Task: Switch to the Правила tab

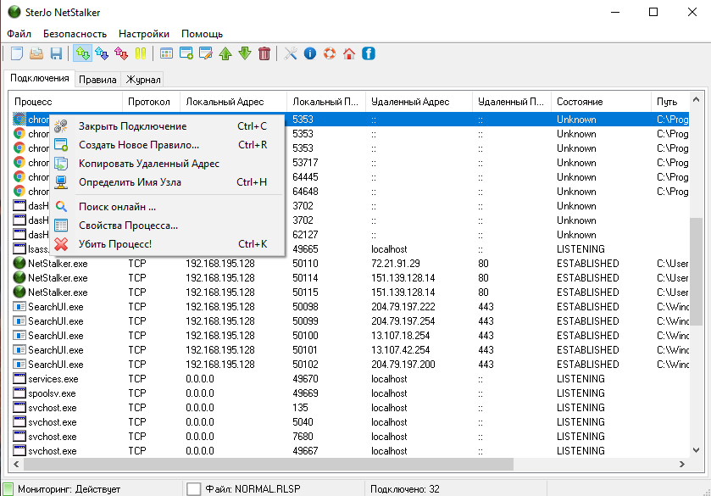Action: (x=97, y=80)
